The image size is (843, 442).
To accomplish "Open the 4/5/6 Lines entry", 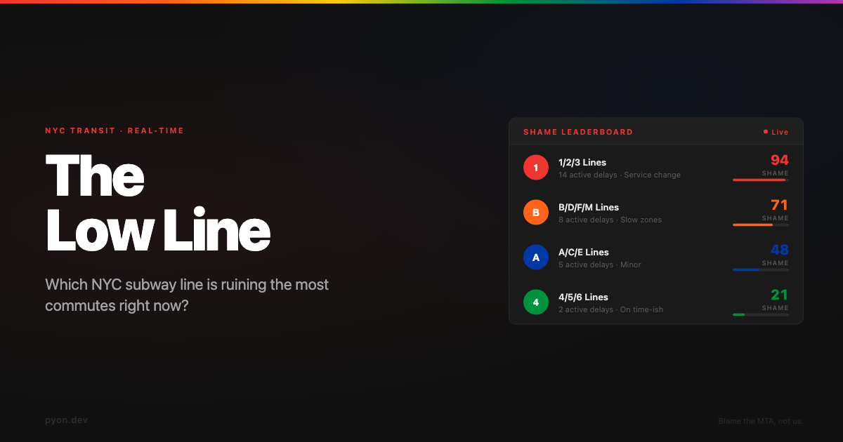I will click(x=583, y=297).
